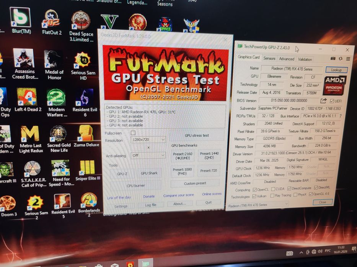Open the Compare your score link
This screenshot has width=357, height=267.
tap(178, 195)
